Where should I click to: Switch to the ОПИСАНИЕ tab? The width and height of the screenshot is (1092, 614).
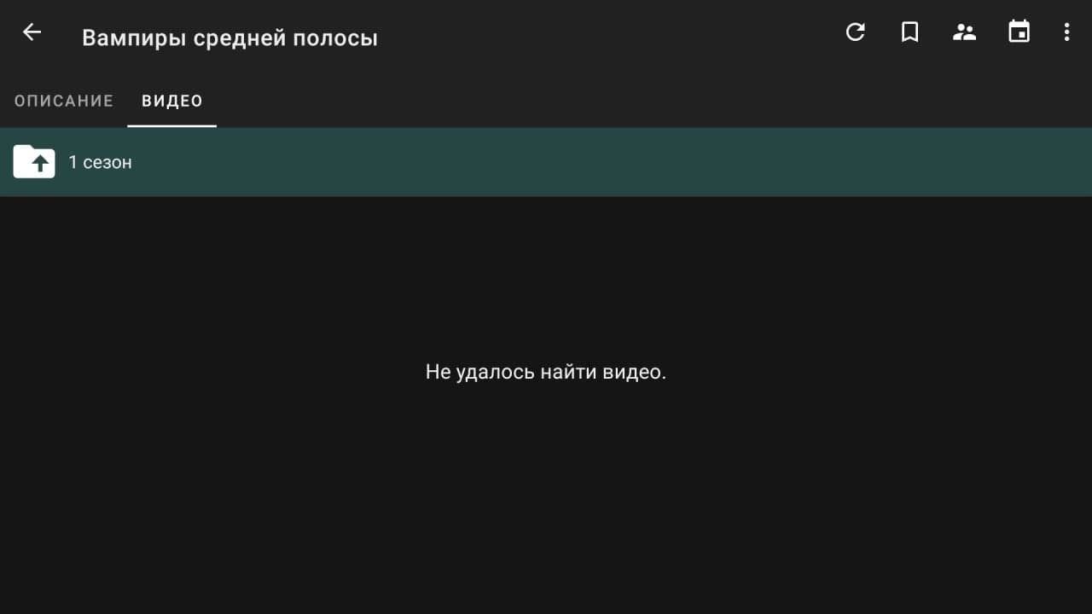coord(64,101)
